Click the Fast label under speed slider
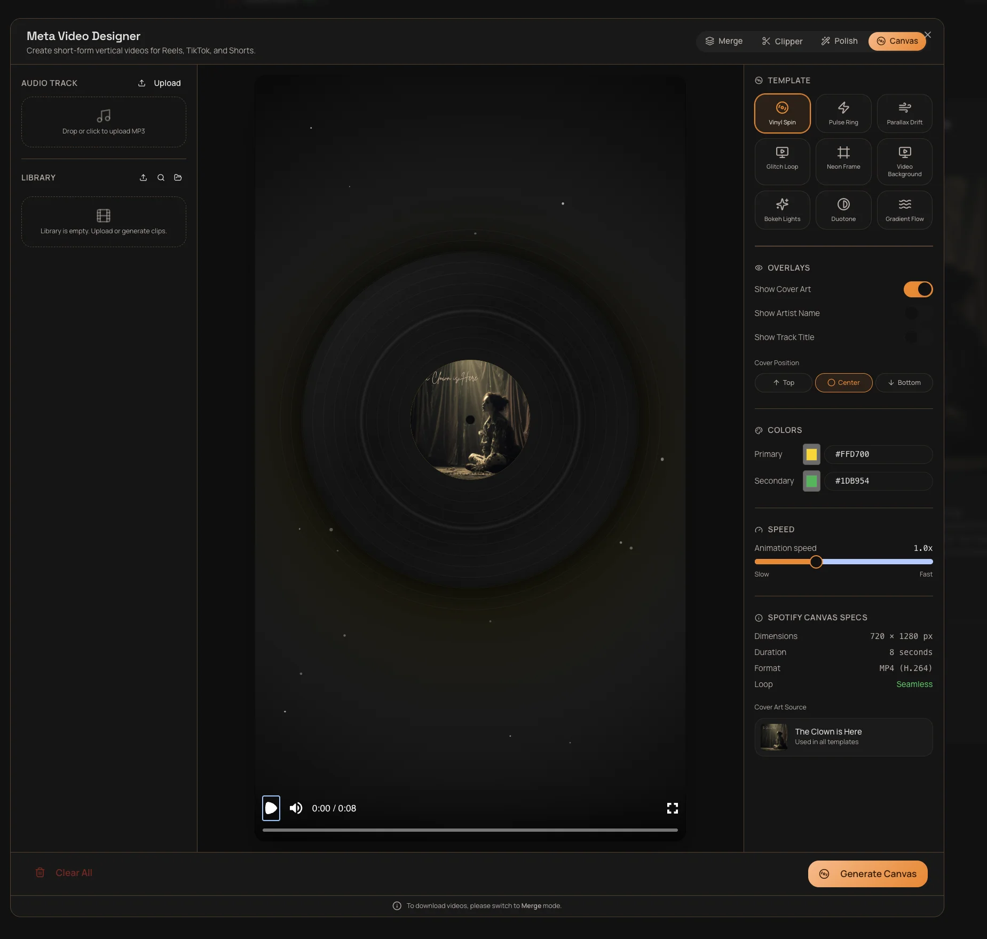The height and width of the screenshot is (939, 987). click(x=926, y=574)
